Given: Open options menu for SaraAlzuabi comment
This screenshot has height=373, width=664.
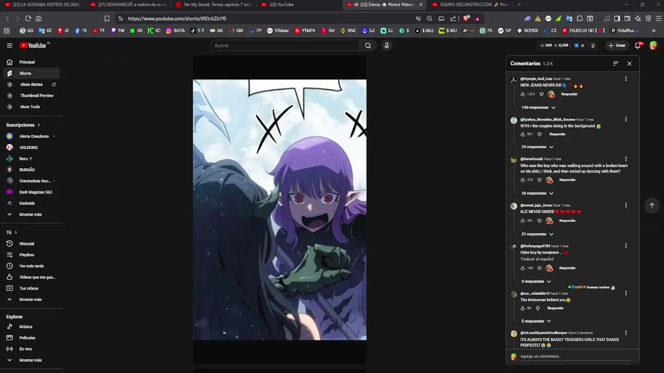Looking at the screenshot, I should [626, 159].
